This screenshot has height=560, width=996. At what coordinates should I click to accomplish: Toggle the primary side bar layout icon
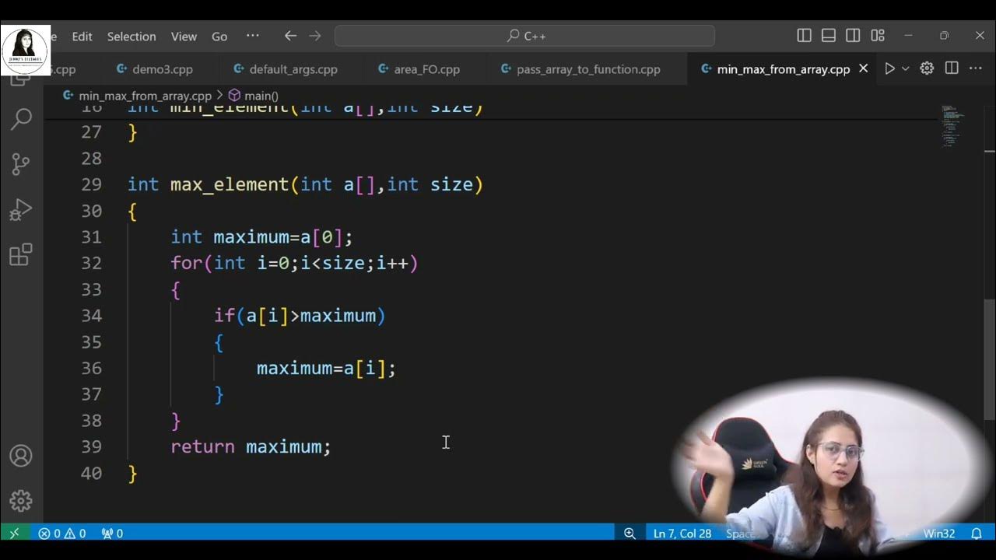[805, 36]
